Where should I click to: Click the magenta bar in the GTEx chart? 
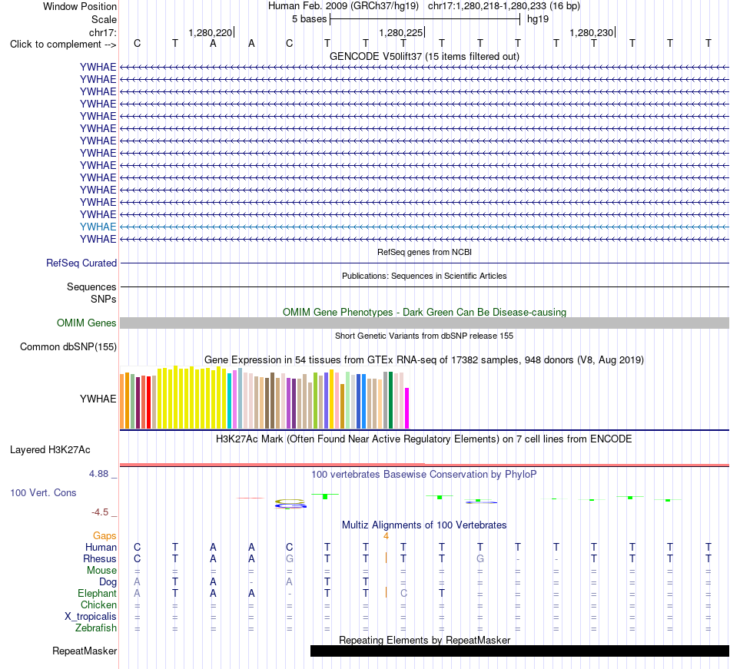tap(407, 408)
